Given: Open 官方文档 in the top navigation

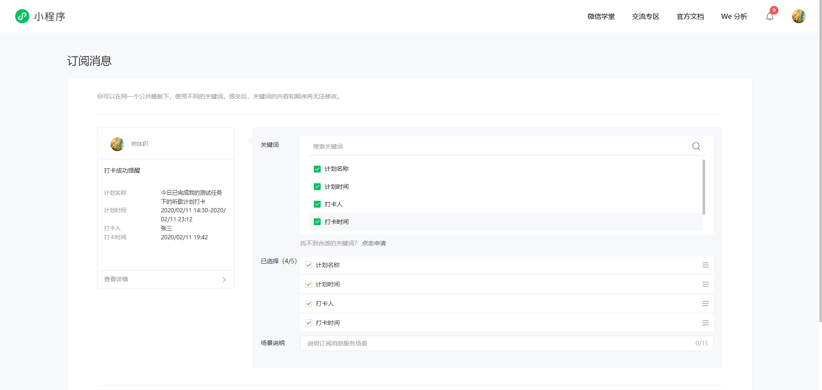Looking at the screenshot, I should [x=690, y=16].
